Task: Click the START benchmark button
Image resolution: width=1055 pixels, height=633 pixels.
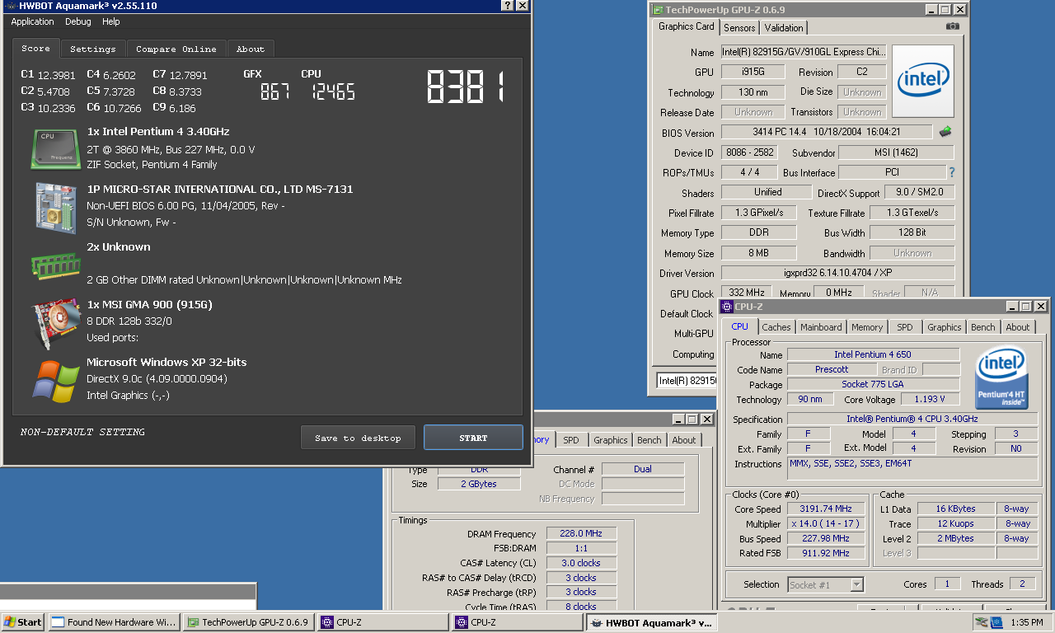Action: click(x=473, y=438)
